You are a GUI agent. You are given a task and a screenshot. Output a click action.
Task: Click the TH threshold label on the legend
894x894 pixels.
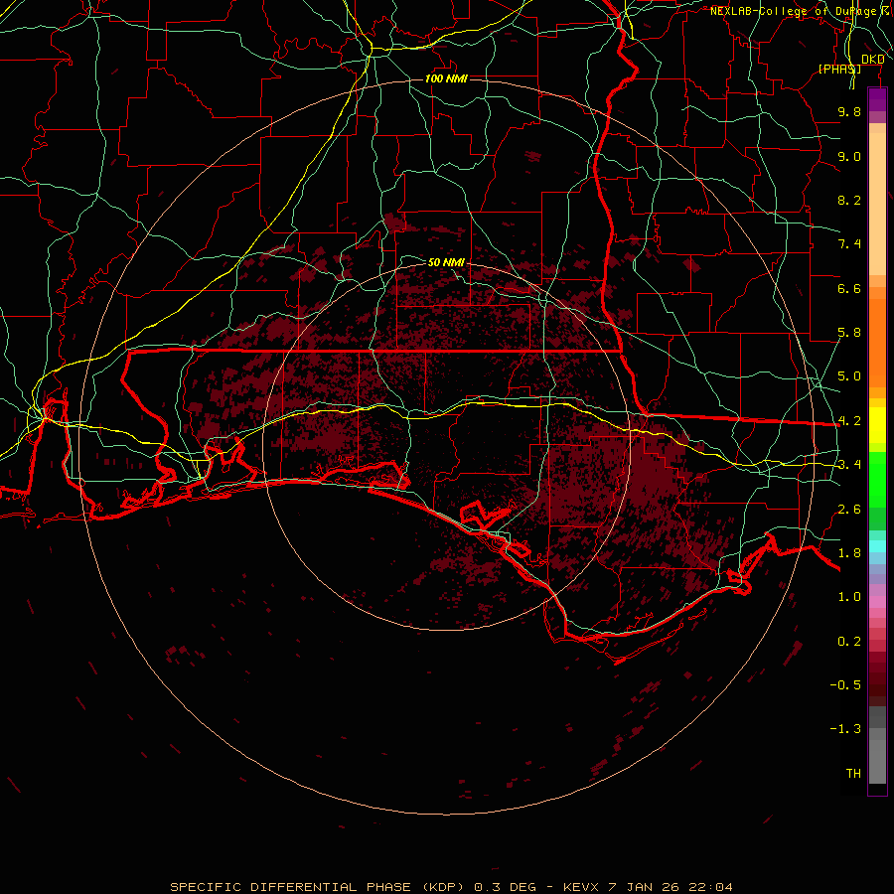click(853, 774)
